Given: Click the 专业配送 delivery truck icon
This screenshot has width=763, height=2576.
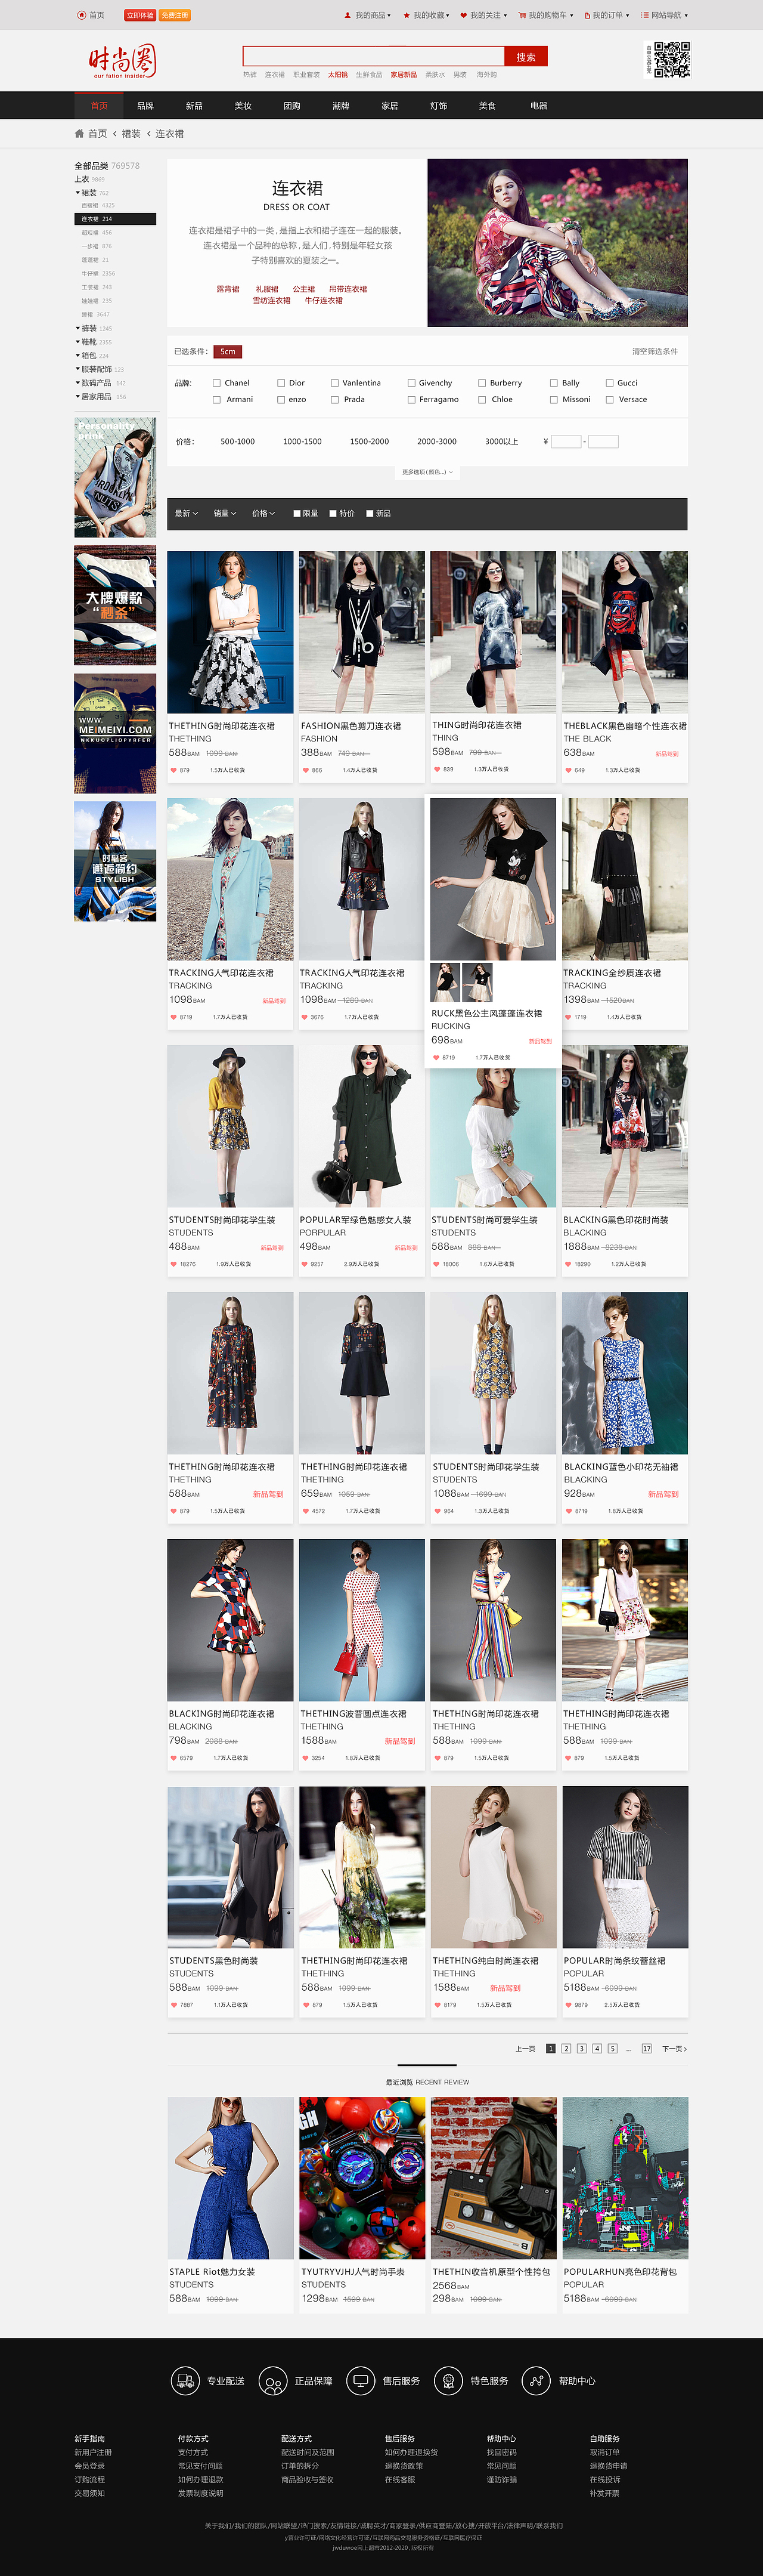Looking at the screenshot, I should point(185,2381).
